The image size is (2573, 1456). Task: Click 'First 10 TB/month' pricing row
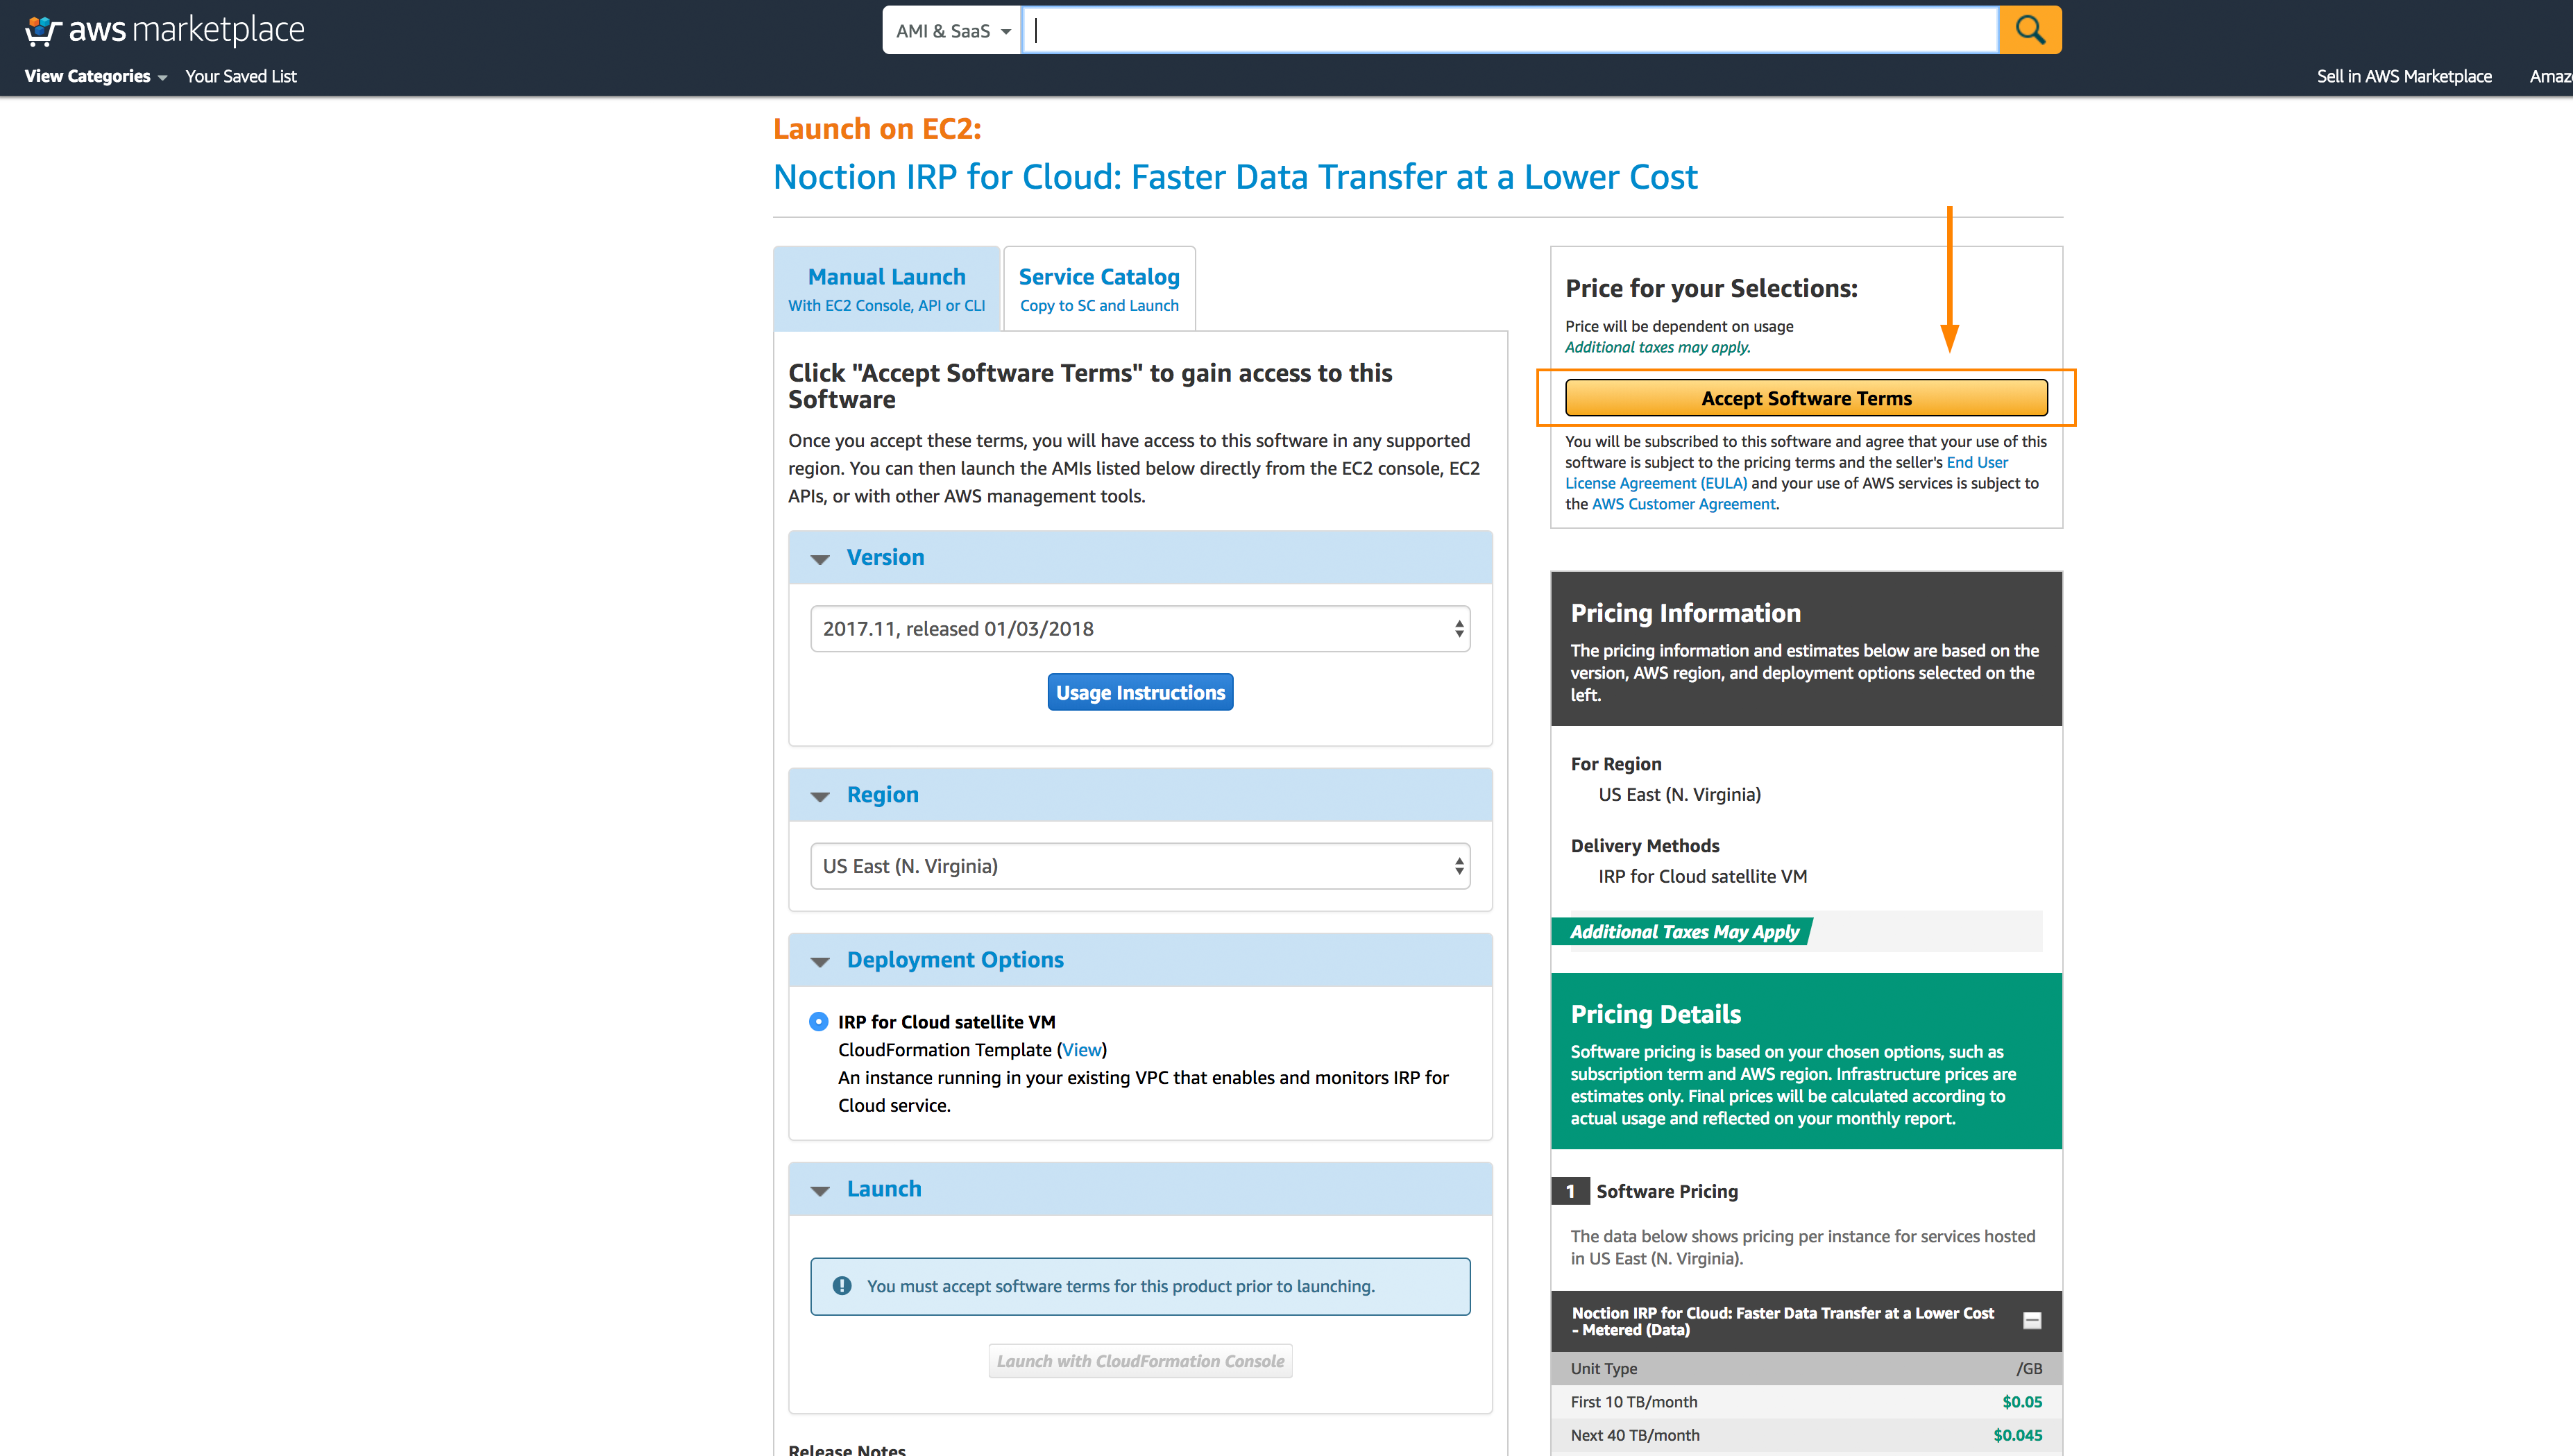point(1806,1402)
